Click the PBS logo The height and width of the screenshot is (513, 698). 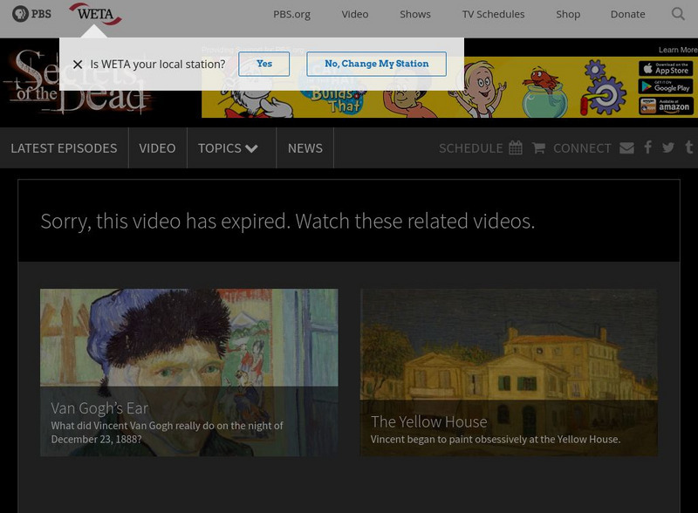(x=31, y=14)
